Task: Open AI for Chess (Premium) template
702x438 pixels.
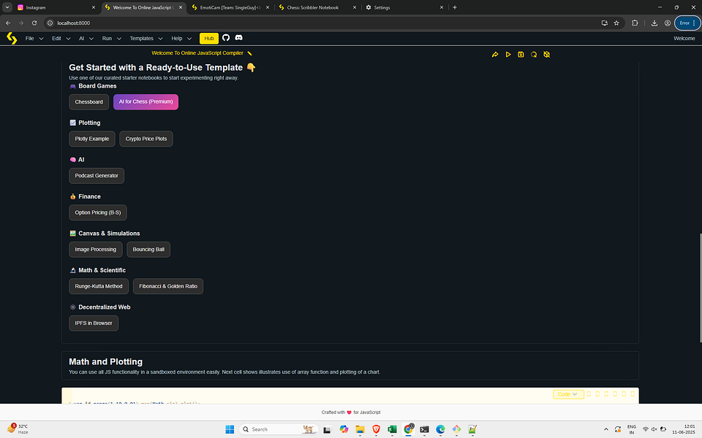Action: [x=146, y=102]
